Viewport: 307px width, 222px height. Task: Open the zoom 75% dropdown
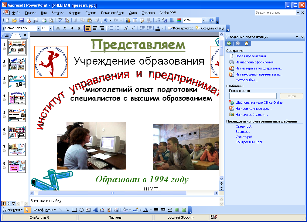point(204,20)
